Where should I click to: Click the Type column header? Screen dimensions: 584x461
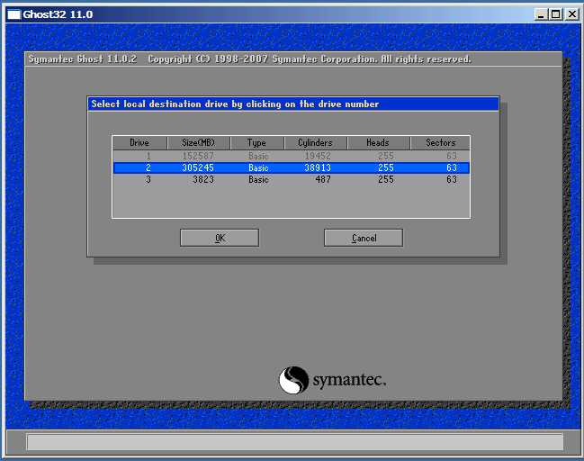(257, 143)
